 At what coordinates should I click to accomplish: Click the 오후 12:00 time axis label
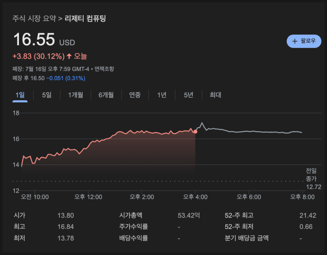(x=88, y=197)
